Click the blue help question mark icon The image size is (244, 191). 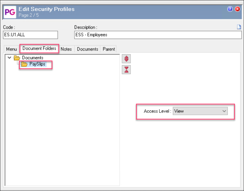pyautogui.click(x=230, y=9)
